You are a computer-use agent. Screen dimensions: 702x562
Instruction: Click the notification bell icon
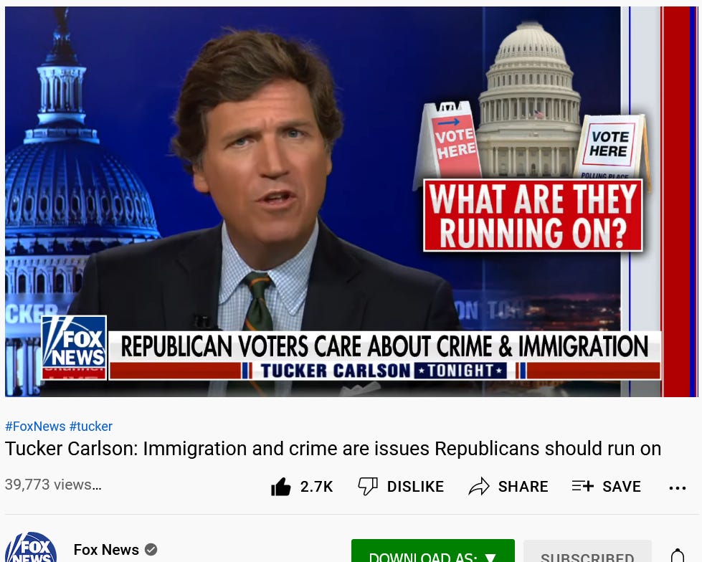tap(678, 556)
